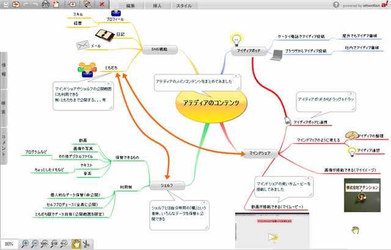391x250 pixels.
Task: Select the 動画 leaf topic
Action: point(83,140)
